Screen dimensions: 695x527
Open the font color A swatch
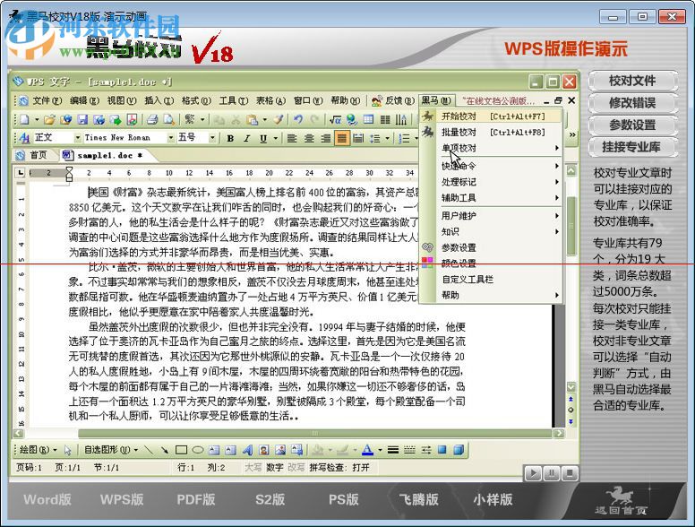(367, 450)
